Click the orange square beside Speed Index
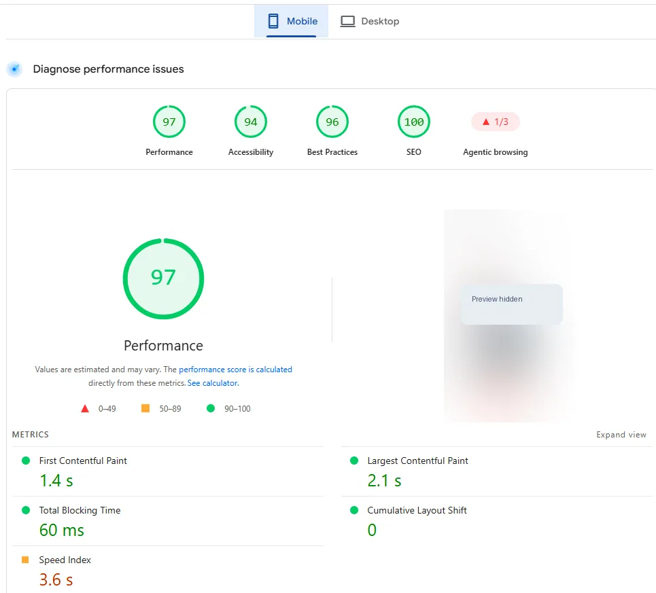 (x=25, y=560)
